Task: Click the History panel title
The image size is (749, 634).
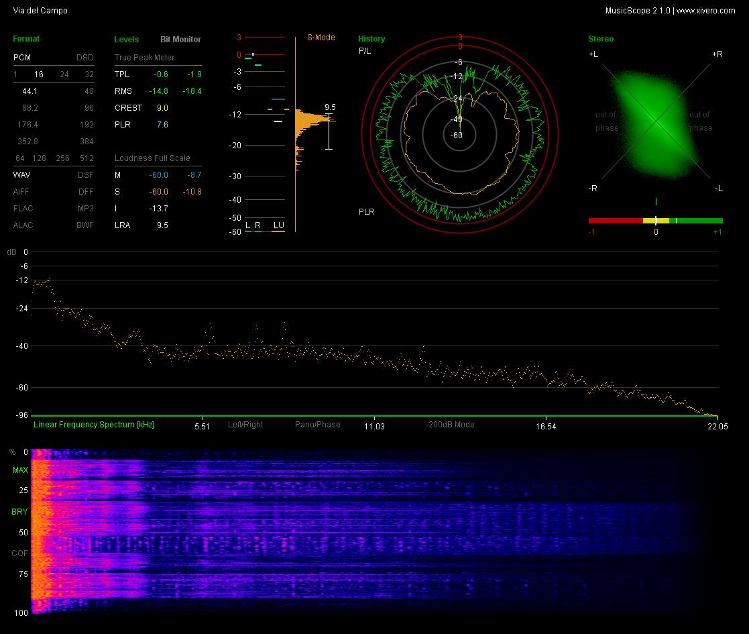Action: click(371, 39)
